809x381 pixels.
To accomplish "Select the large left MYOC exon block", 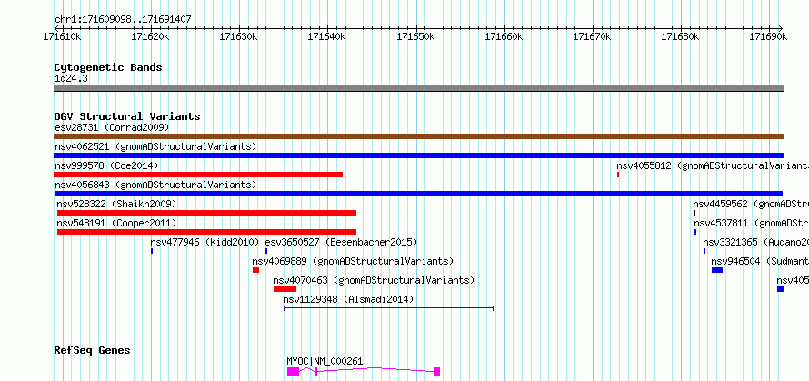I will [293, 372].
